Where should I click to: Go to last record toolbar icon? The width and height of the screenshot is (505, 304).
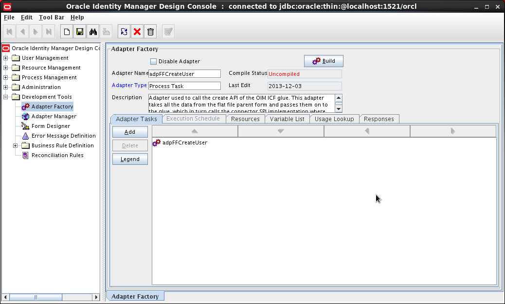[x=49, y=32]
